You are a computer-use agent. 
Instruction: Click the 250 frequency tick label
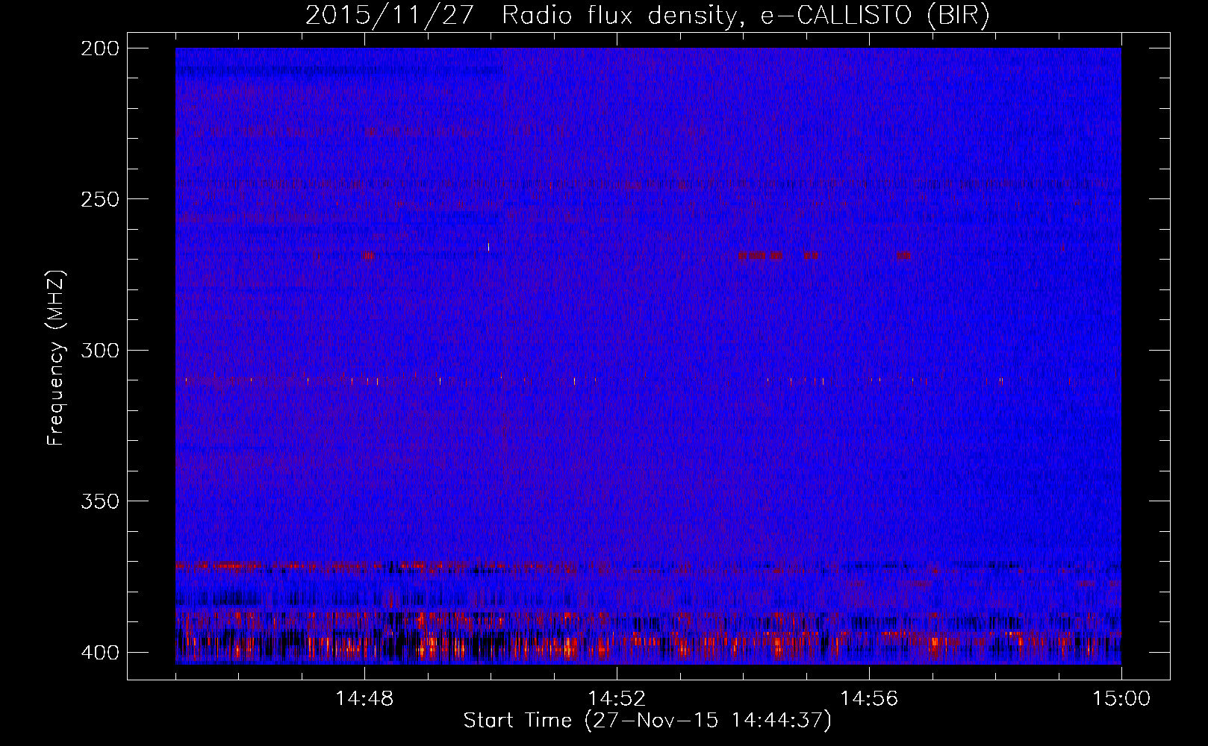[100, 199]
